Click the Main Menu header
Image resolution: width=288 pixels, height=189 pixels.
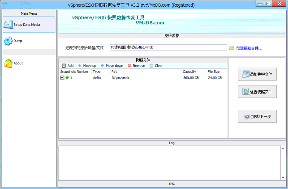(29, 13)
